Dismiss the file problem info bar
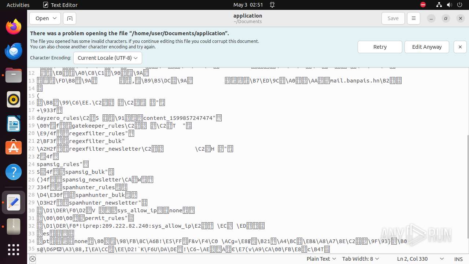Screen dimensions: 469x264 pos(460,47)
